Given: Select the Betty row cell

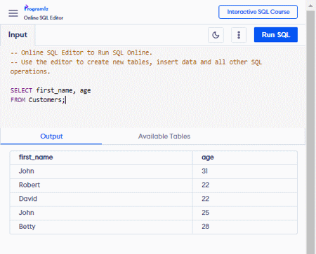Looking at the screenshot, I should [x=101, y=227].
